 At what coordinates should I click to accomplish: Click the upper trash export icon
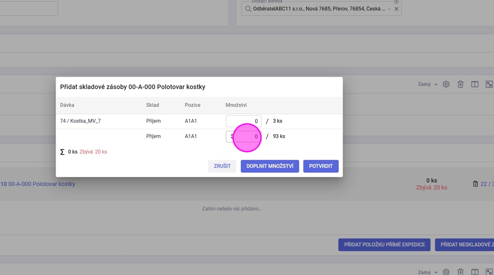point(460,84)
